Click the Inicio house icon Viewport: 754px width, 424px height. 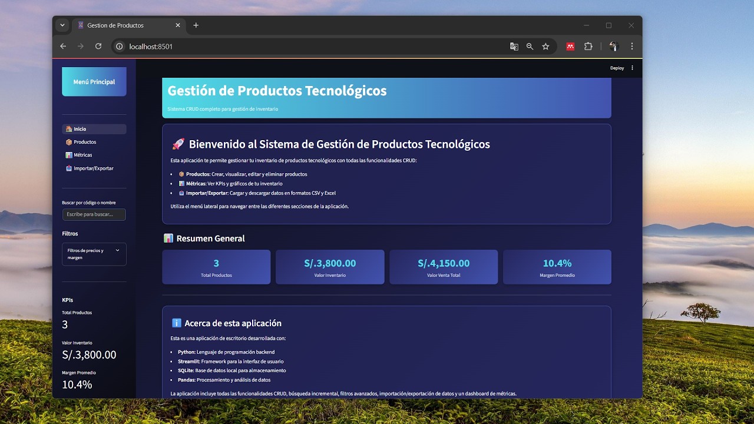click(x=69, y=129)
